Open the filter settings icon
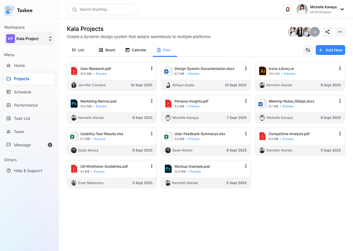Image resolution: width=353 pixels, height=251 pixels. tap(308, 50)
